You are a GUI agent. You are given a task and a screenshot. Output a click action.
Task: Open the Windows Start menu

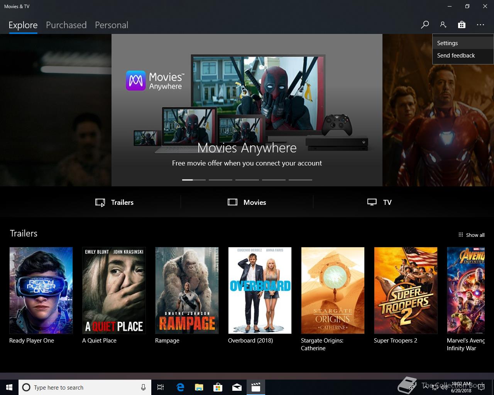tap(9, 387)
